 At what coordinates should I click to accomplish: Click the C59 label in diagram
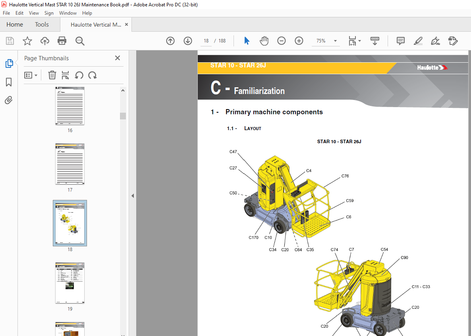(x=349, y=201)
